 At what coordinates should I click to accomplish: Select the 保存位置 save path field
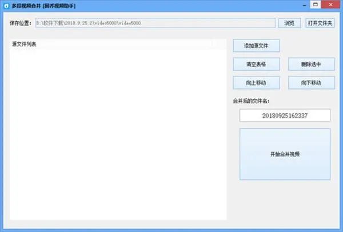[x=155, y=23]
